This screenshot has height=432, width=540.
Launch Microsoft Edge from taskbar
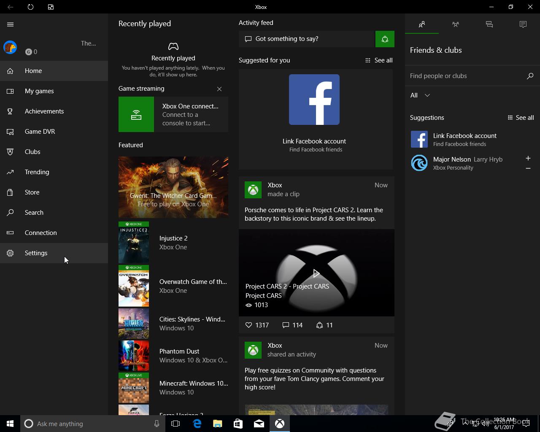tap(197, 424)
